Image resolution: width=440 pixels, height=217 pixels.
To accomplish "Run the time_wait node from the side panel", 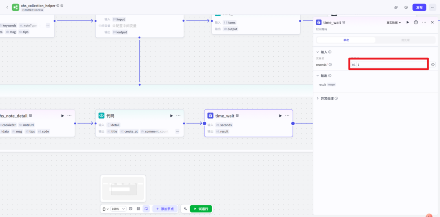I will tap(408, 22).
